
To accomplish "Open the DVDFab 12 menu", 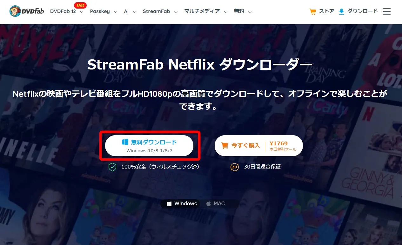I will 63,11.
